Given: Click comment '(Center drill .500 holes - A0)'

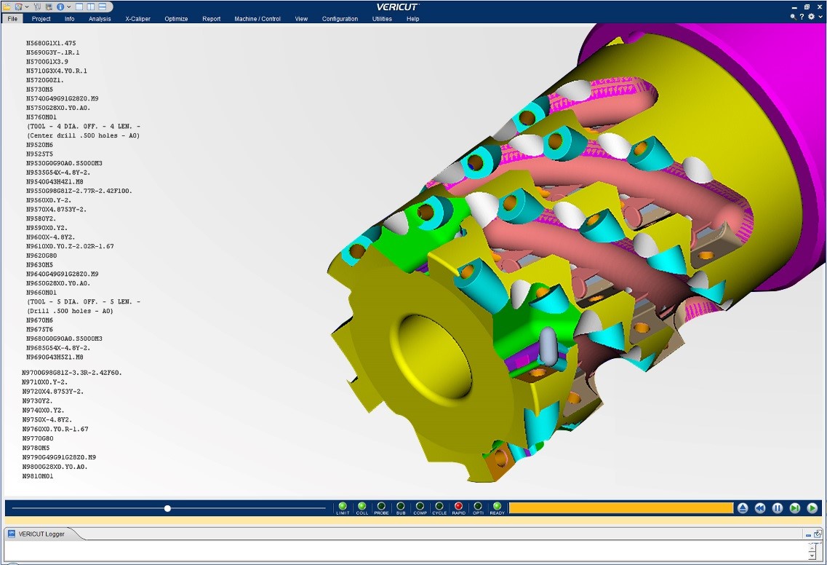Looking at the screenshot, I should (x=84, y=135).
